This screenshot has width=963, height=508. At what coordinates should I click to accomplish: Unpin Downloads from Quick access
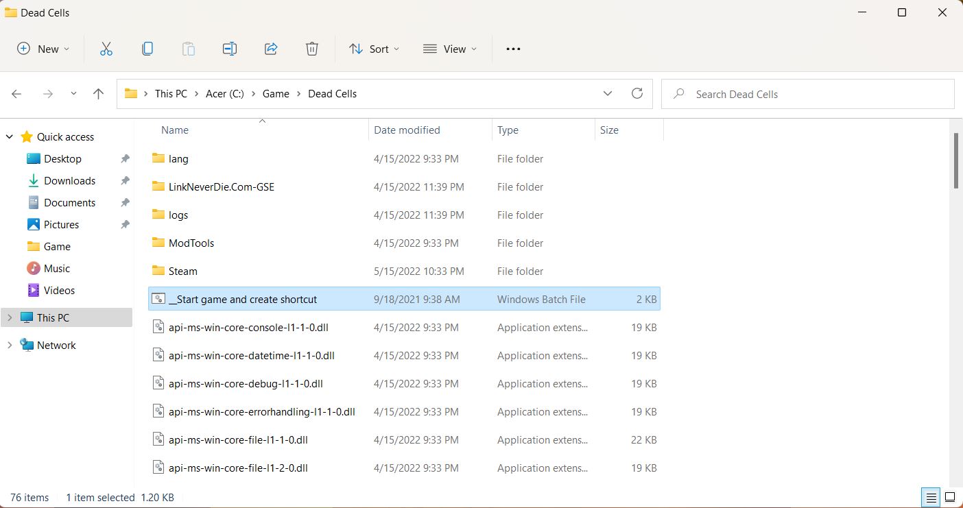pos(125,180)
